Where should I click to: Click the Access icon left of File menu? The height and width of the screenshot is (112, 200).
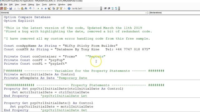click(x=1, y=4)
